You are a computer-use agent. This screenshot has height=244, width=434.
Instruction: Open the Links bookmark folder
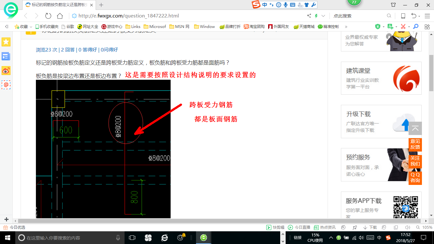pyautogui.click(x=133, y=27)
